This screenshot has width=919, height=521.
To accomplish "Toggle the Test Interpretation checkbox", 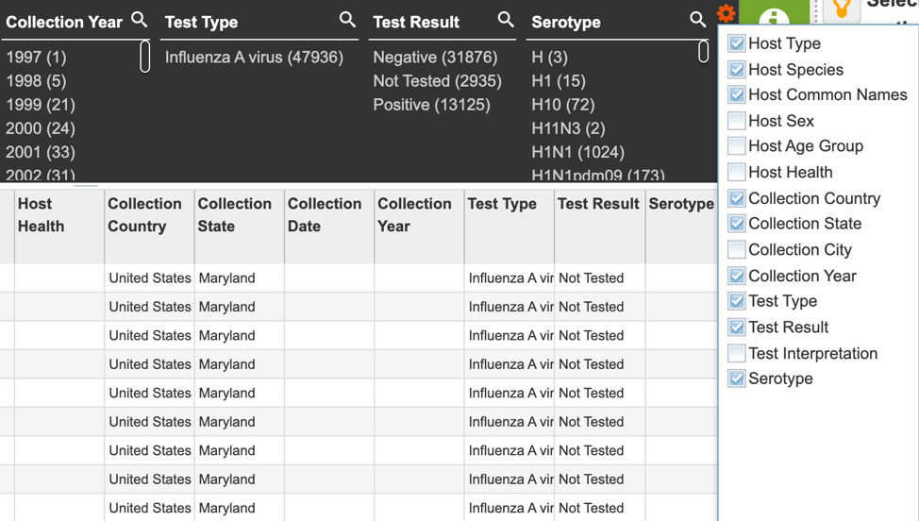I will click(x=736, y=353).
